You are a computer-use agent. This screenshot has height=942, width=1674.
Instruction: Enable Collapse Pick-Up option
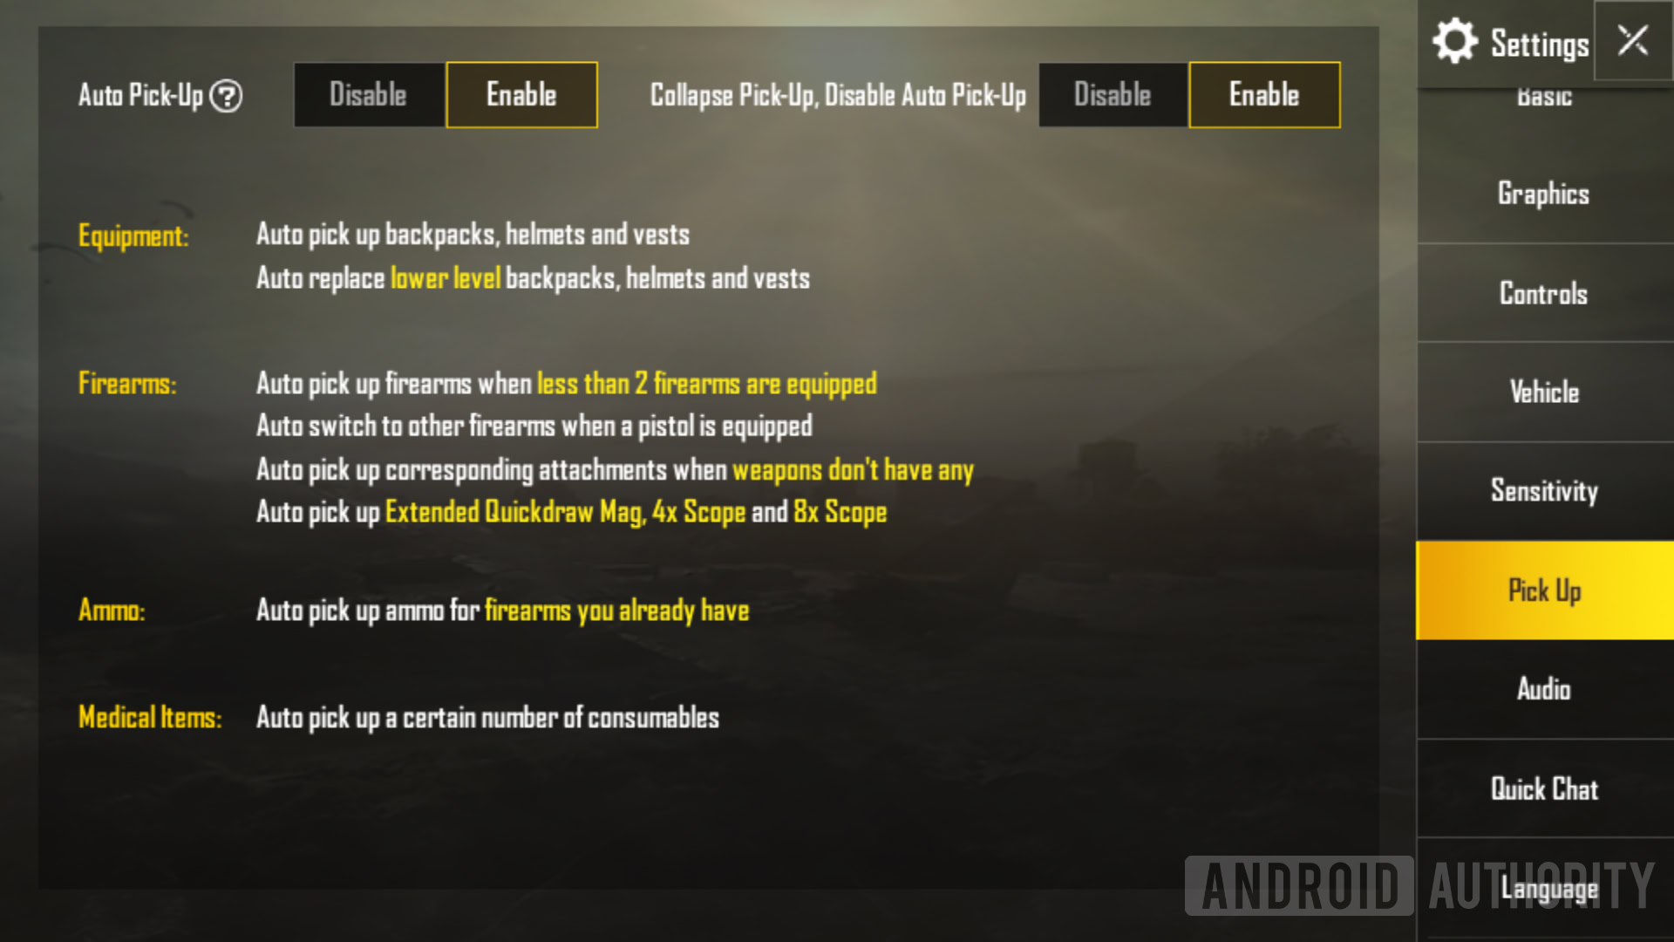point(1262,94)
